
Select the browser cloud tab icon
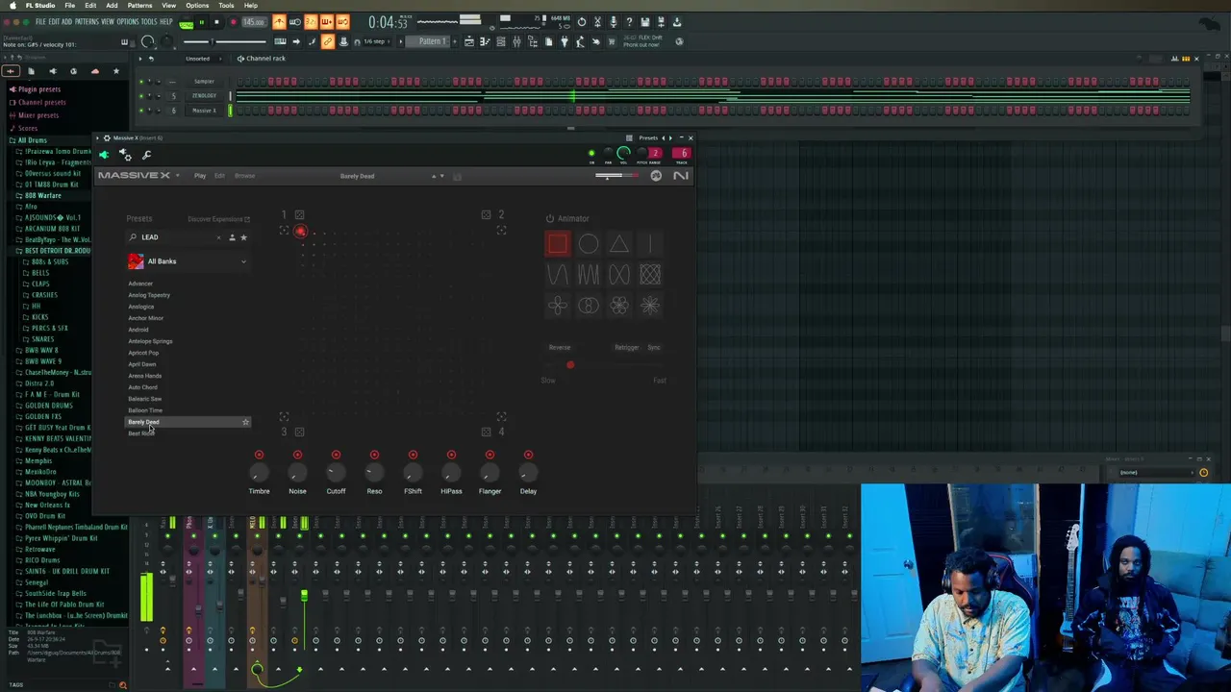94,71
